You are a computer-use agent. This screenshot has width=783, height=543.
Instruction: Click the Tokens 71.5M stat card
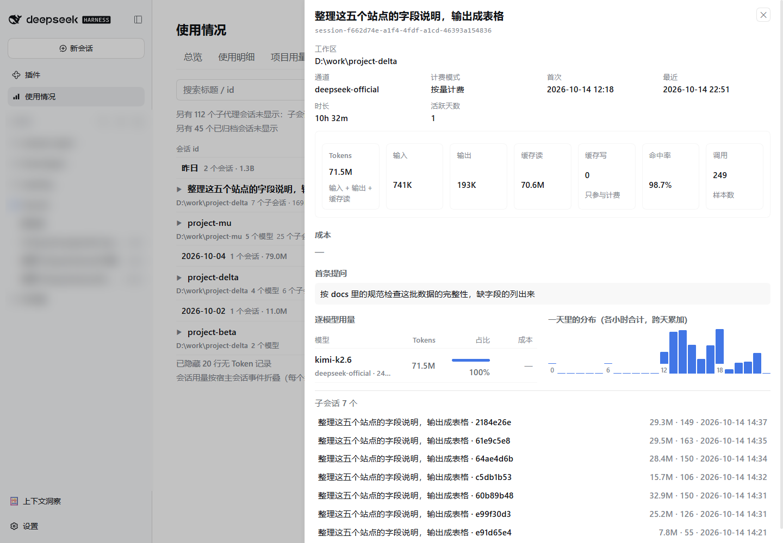[351, 176]
